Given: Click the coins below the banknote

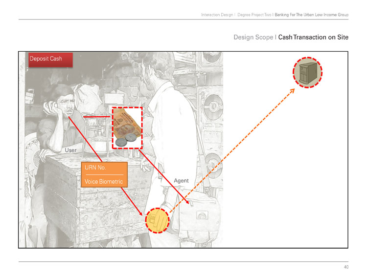Looking at the screenshot, I should pos(126,140).
